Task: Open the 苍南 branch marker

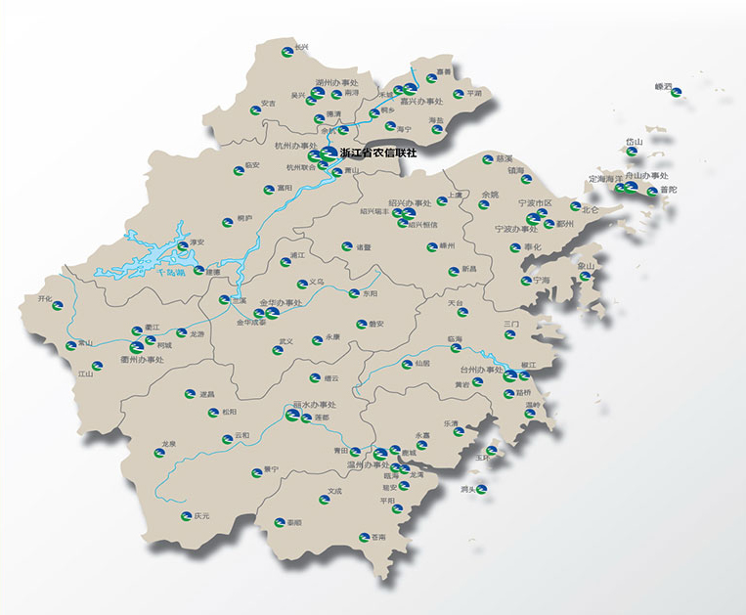Action: [x=364, y=537]
